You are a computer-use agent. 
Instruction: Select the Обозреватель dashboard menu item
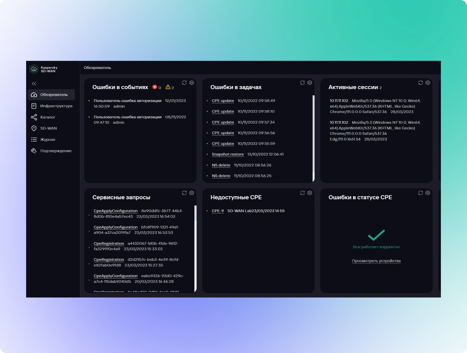click(x=51, y=95)
